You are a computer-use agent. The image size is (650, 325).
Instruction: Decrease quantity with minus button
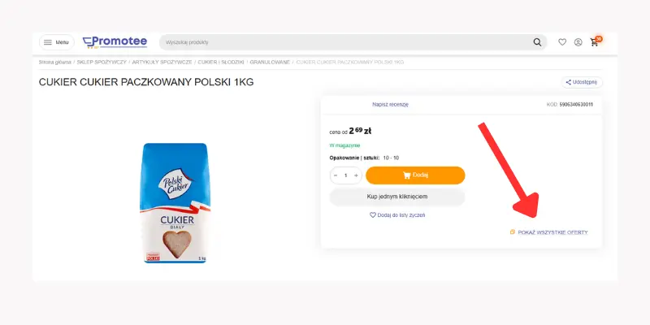point(336,175)
